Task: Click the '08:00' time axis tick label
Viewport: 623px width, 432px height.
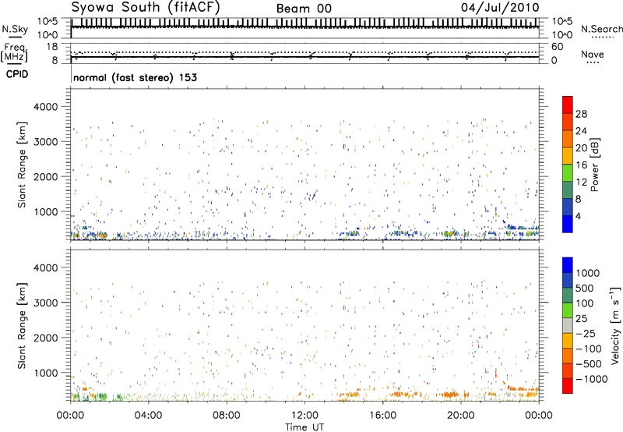Action: point(227,416)
